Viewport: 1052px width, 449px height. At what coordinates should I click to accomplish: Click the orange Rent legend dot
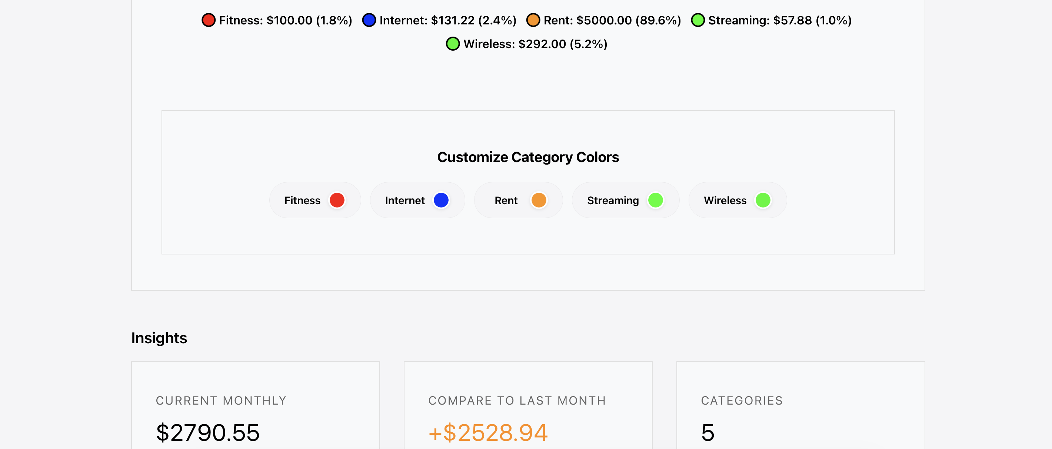533,20
